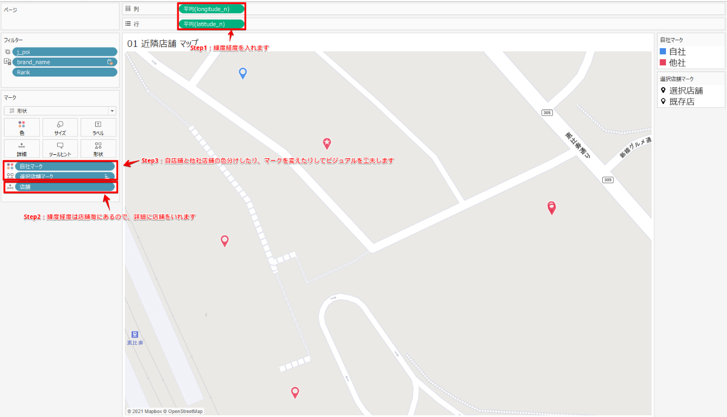Open the j_poi filter pill menu
This screenshot has width=727, height=417.
65,52
